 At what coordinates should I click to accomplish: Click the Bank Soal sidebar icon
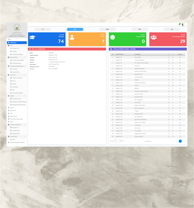9,111
